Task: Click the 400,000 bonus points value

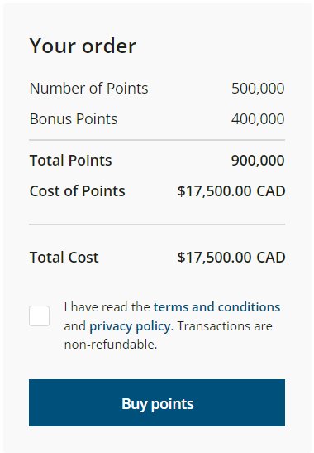Action: [x=258, y=119]
